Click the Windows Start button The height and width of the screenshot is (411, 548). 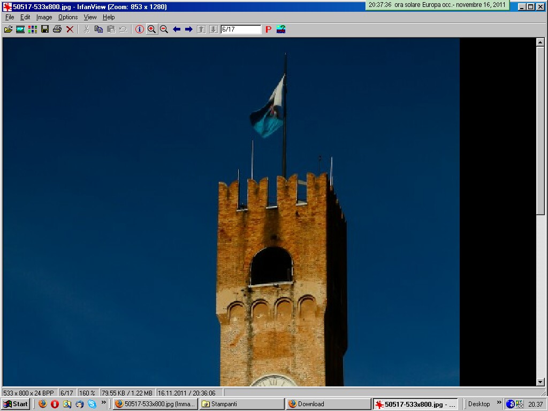(16, 404)
